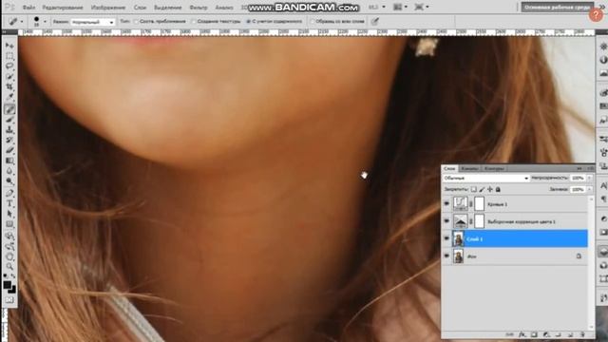Select the Move tool
The height and width of the screenshot is (342, 608).
click(9, 46)
